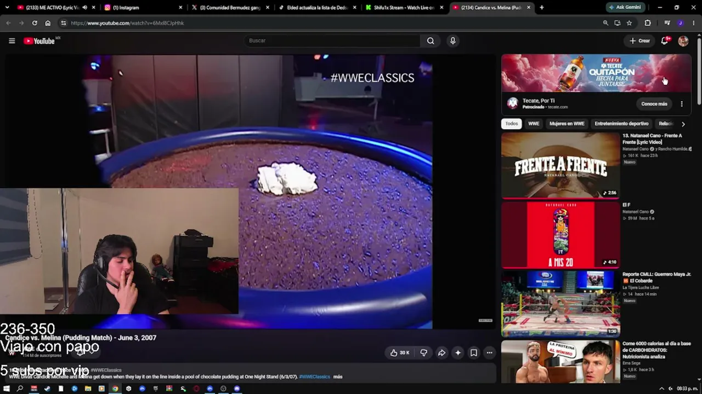Open the Natanael Cano channel under El F

click(635, 212)
